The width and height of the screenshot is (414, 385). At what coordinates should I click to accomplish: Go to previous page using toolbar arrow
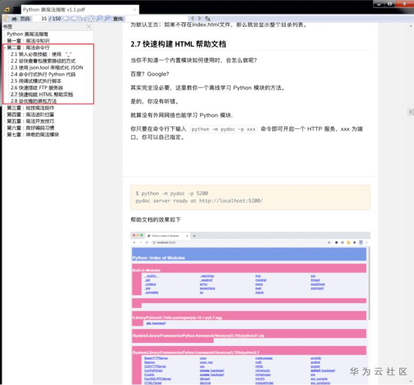tap(66, 19)
